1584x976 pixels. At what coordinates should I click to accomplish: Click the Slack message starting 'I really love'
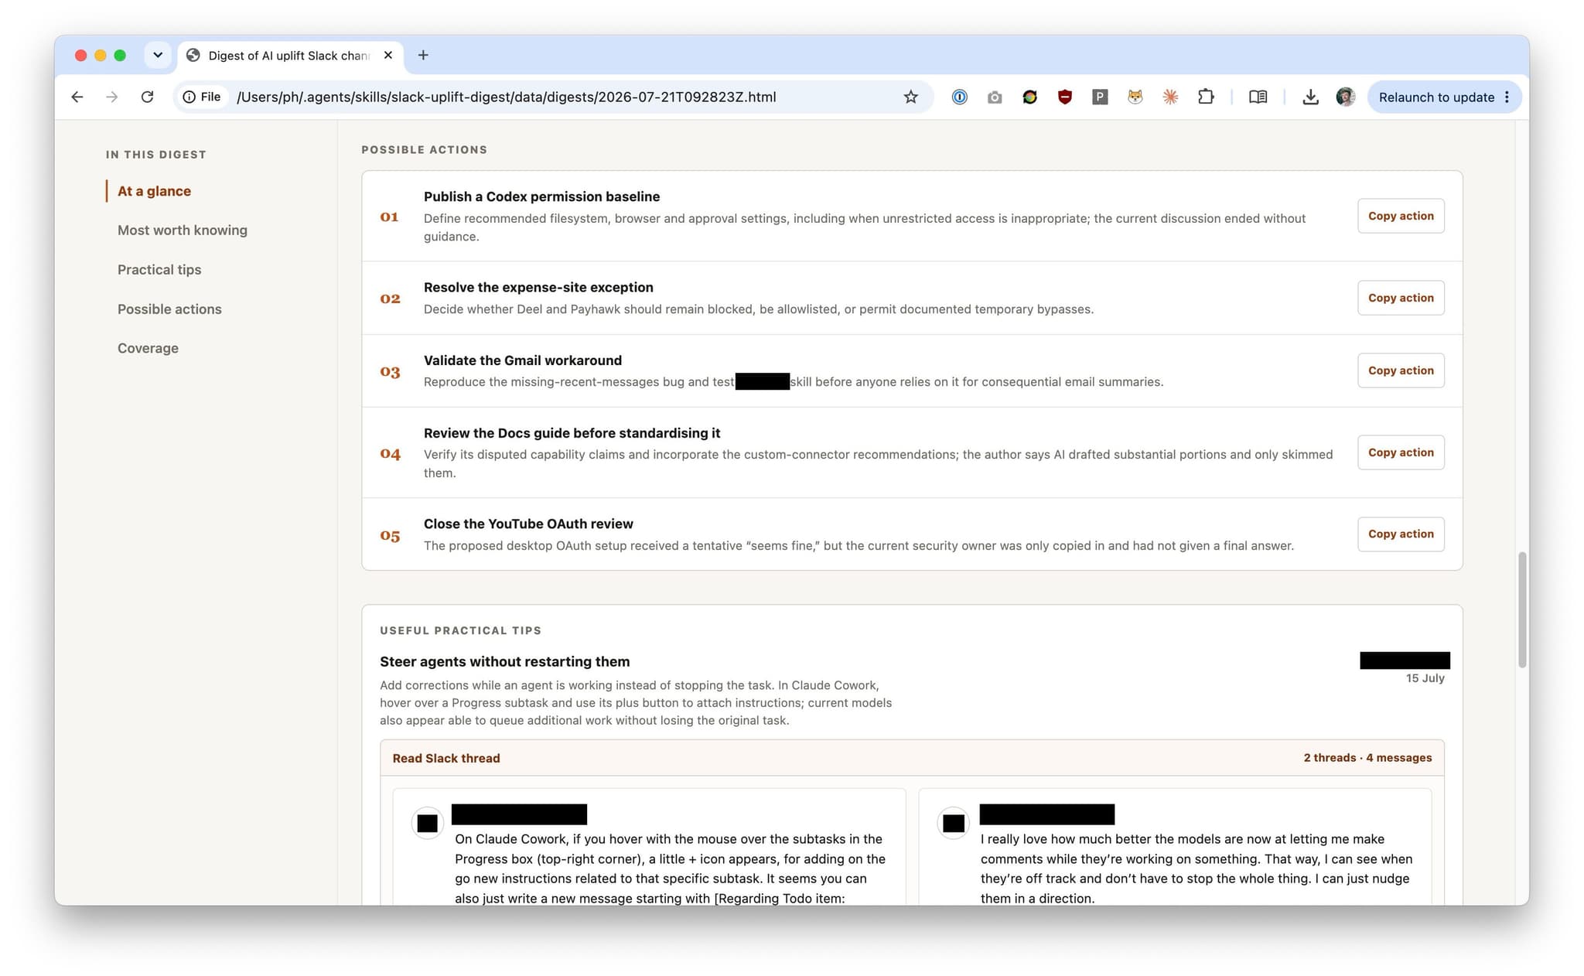tap(1197, 869)
